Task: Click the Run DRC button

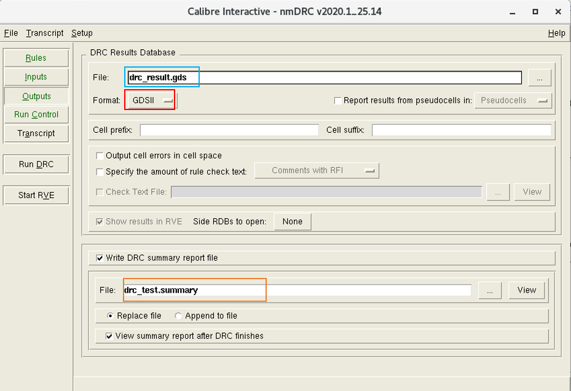Action: [36, 164]
